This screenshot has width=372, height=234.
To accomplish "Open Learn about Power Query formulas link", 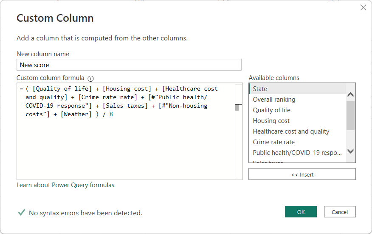I will (65, 185).
